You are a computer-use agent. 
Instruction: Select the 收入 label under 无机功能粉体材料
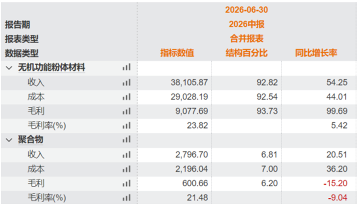coord(36,82)
